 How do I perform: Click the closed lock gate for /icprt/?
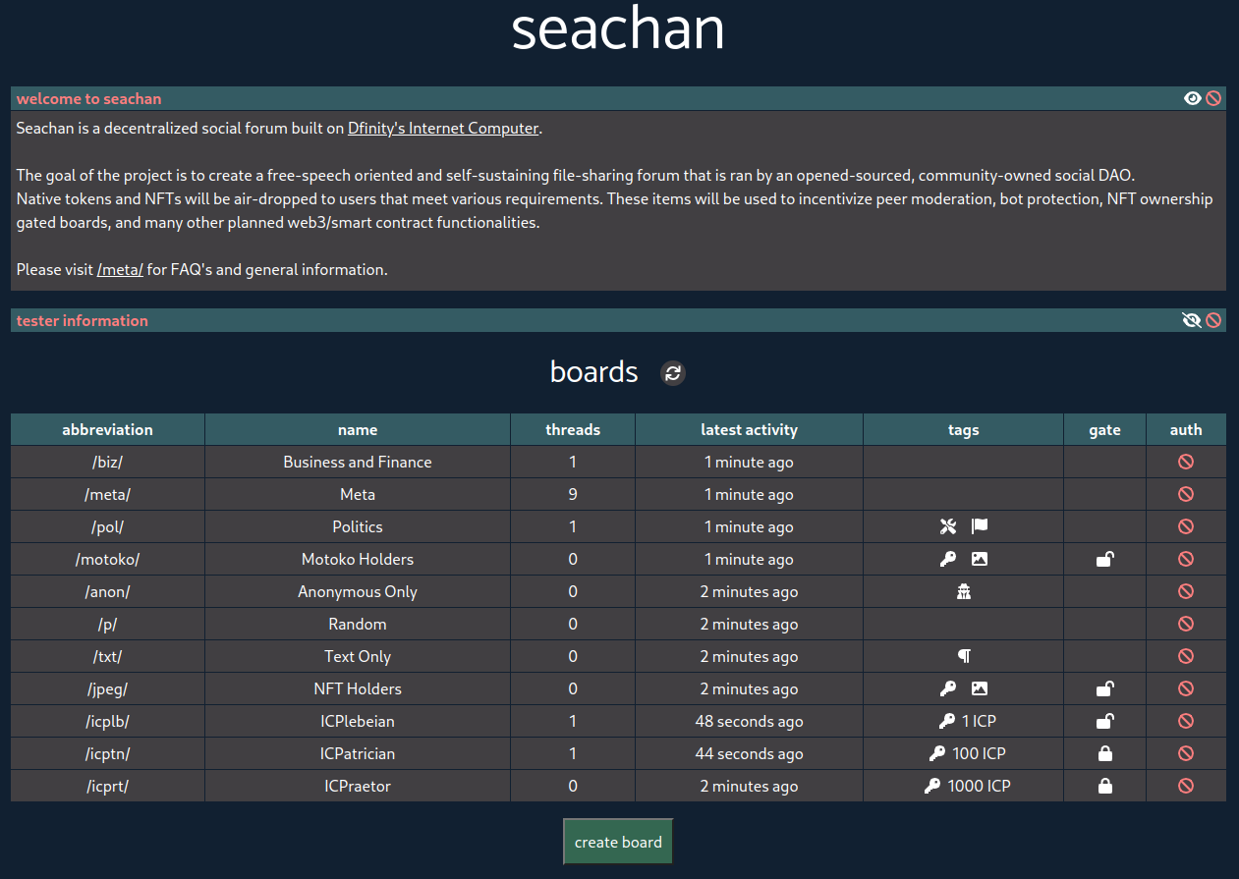(1105, 786)
